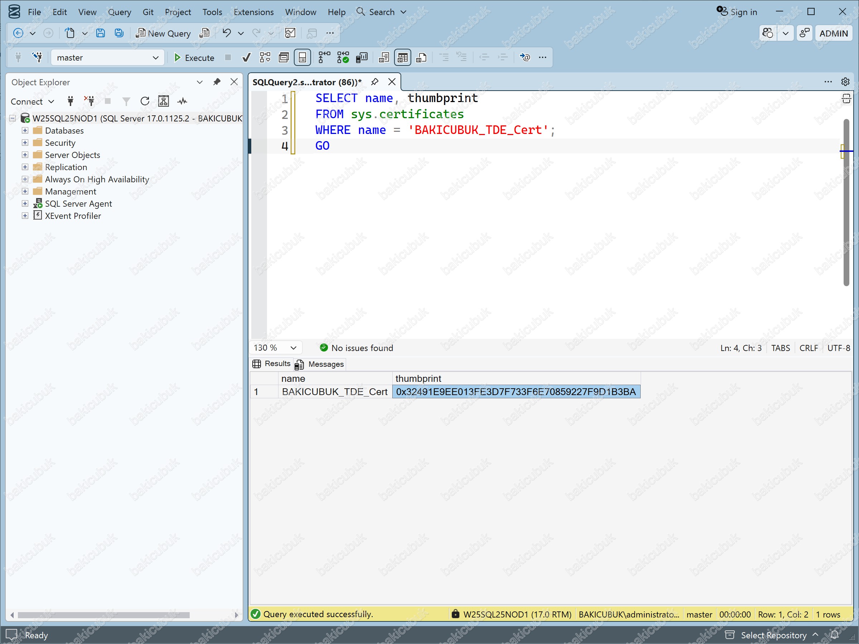This screenshot has width=859, height=644.
Task: Click Specify Values for Template Parameters icon
Action: (525, 58)
